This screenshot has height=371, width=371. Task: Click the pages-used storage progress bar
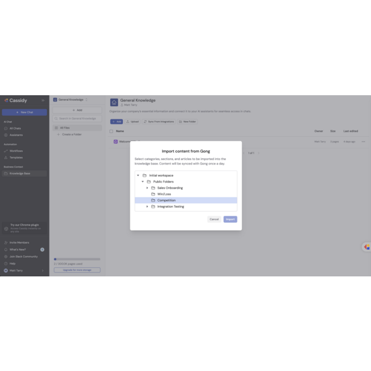pos(77,259)
